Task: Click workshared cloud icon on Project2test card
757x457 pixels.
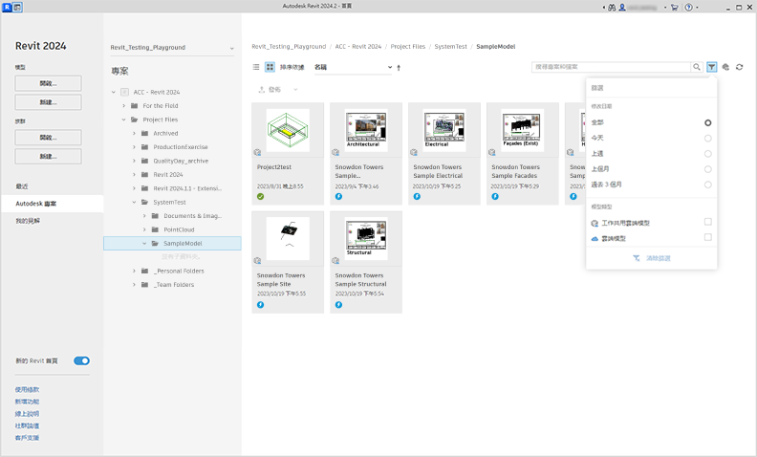Action: 257,153
